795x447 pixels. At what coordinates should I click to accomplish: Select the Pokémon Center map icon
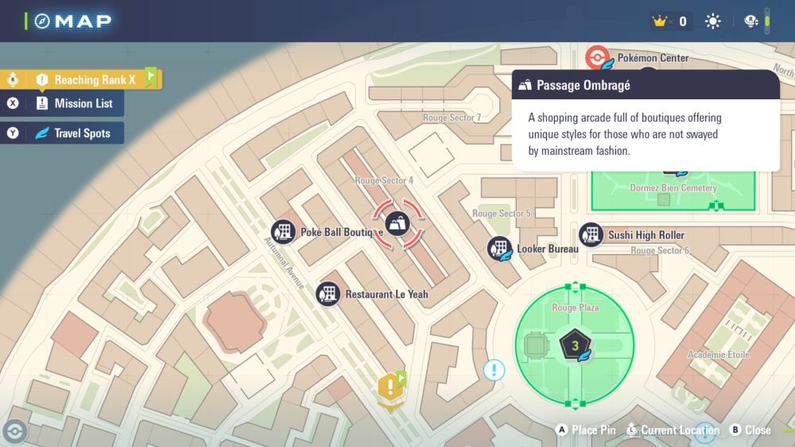596,58
